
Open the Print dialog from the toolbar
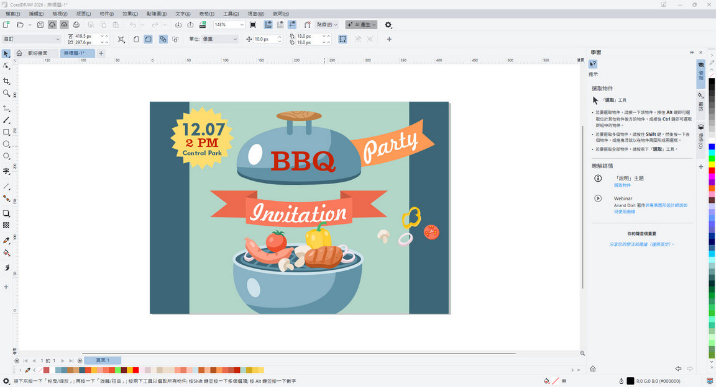(x=76, y=24)
